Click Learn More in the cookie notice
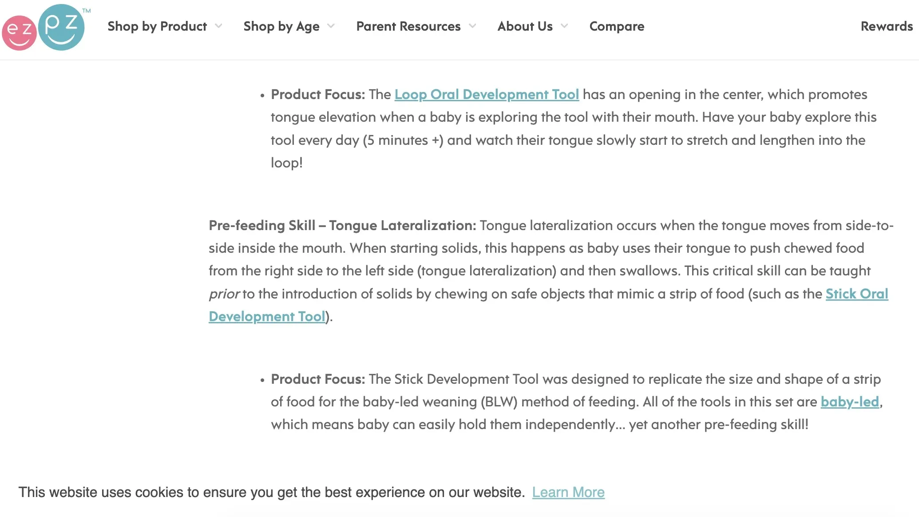This screenshot has width=919, height=517. tap(568, 493)
